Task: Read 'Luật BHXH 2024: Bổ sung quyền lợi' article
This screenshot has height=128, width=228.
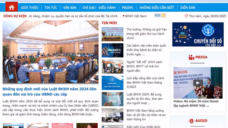Action: pyautogui.click(x=144, y=99)
